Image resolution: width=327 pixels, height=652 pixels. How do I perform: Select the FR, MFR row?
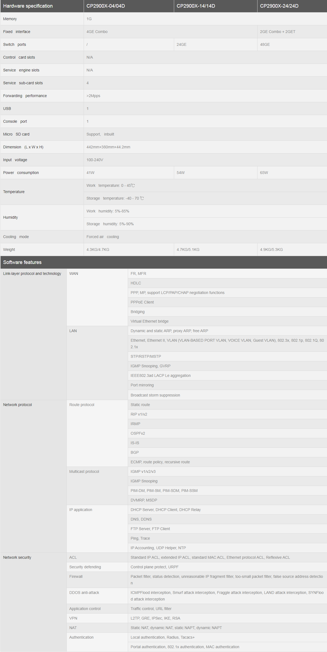[x=227, y=274]
